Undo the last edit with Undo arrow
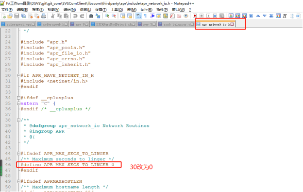The width and height of the screenshot is (303, 192). pos(75,16)
